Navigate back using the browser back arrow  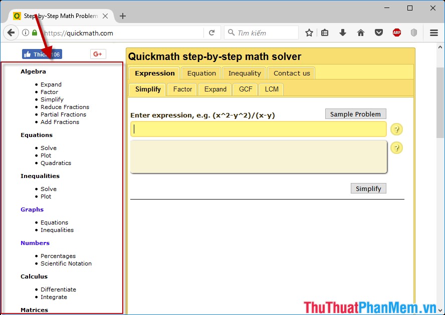11,32
